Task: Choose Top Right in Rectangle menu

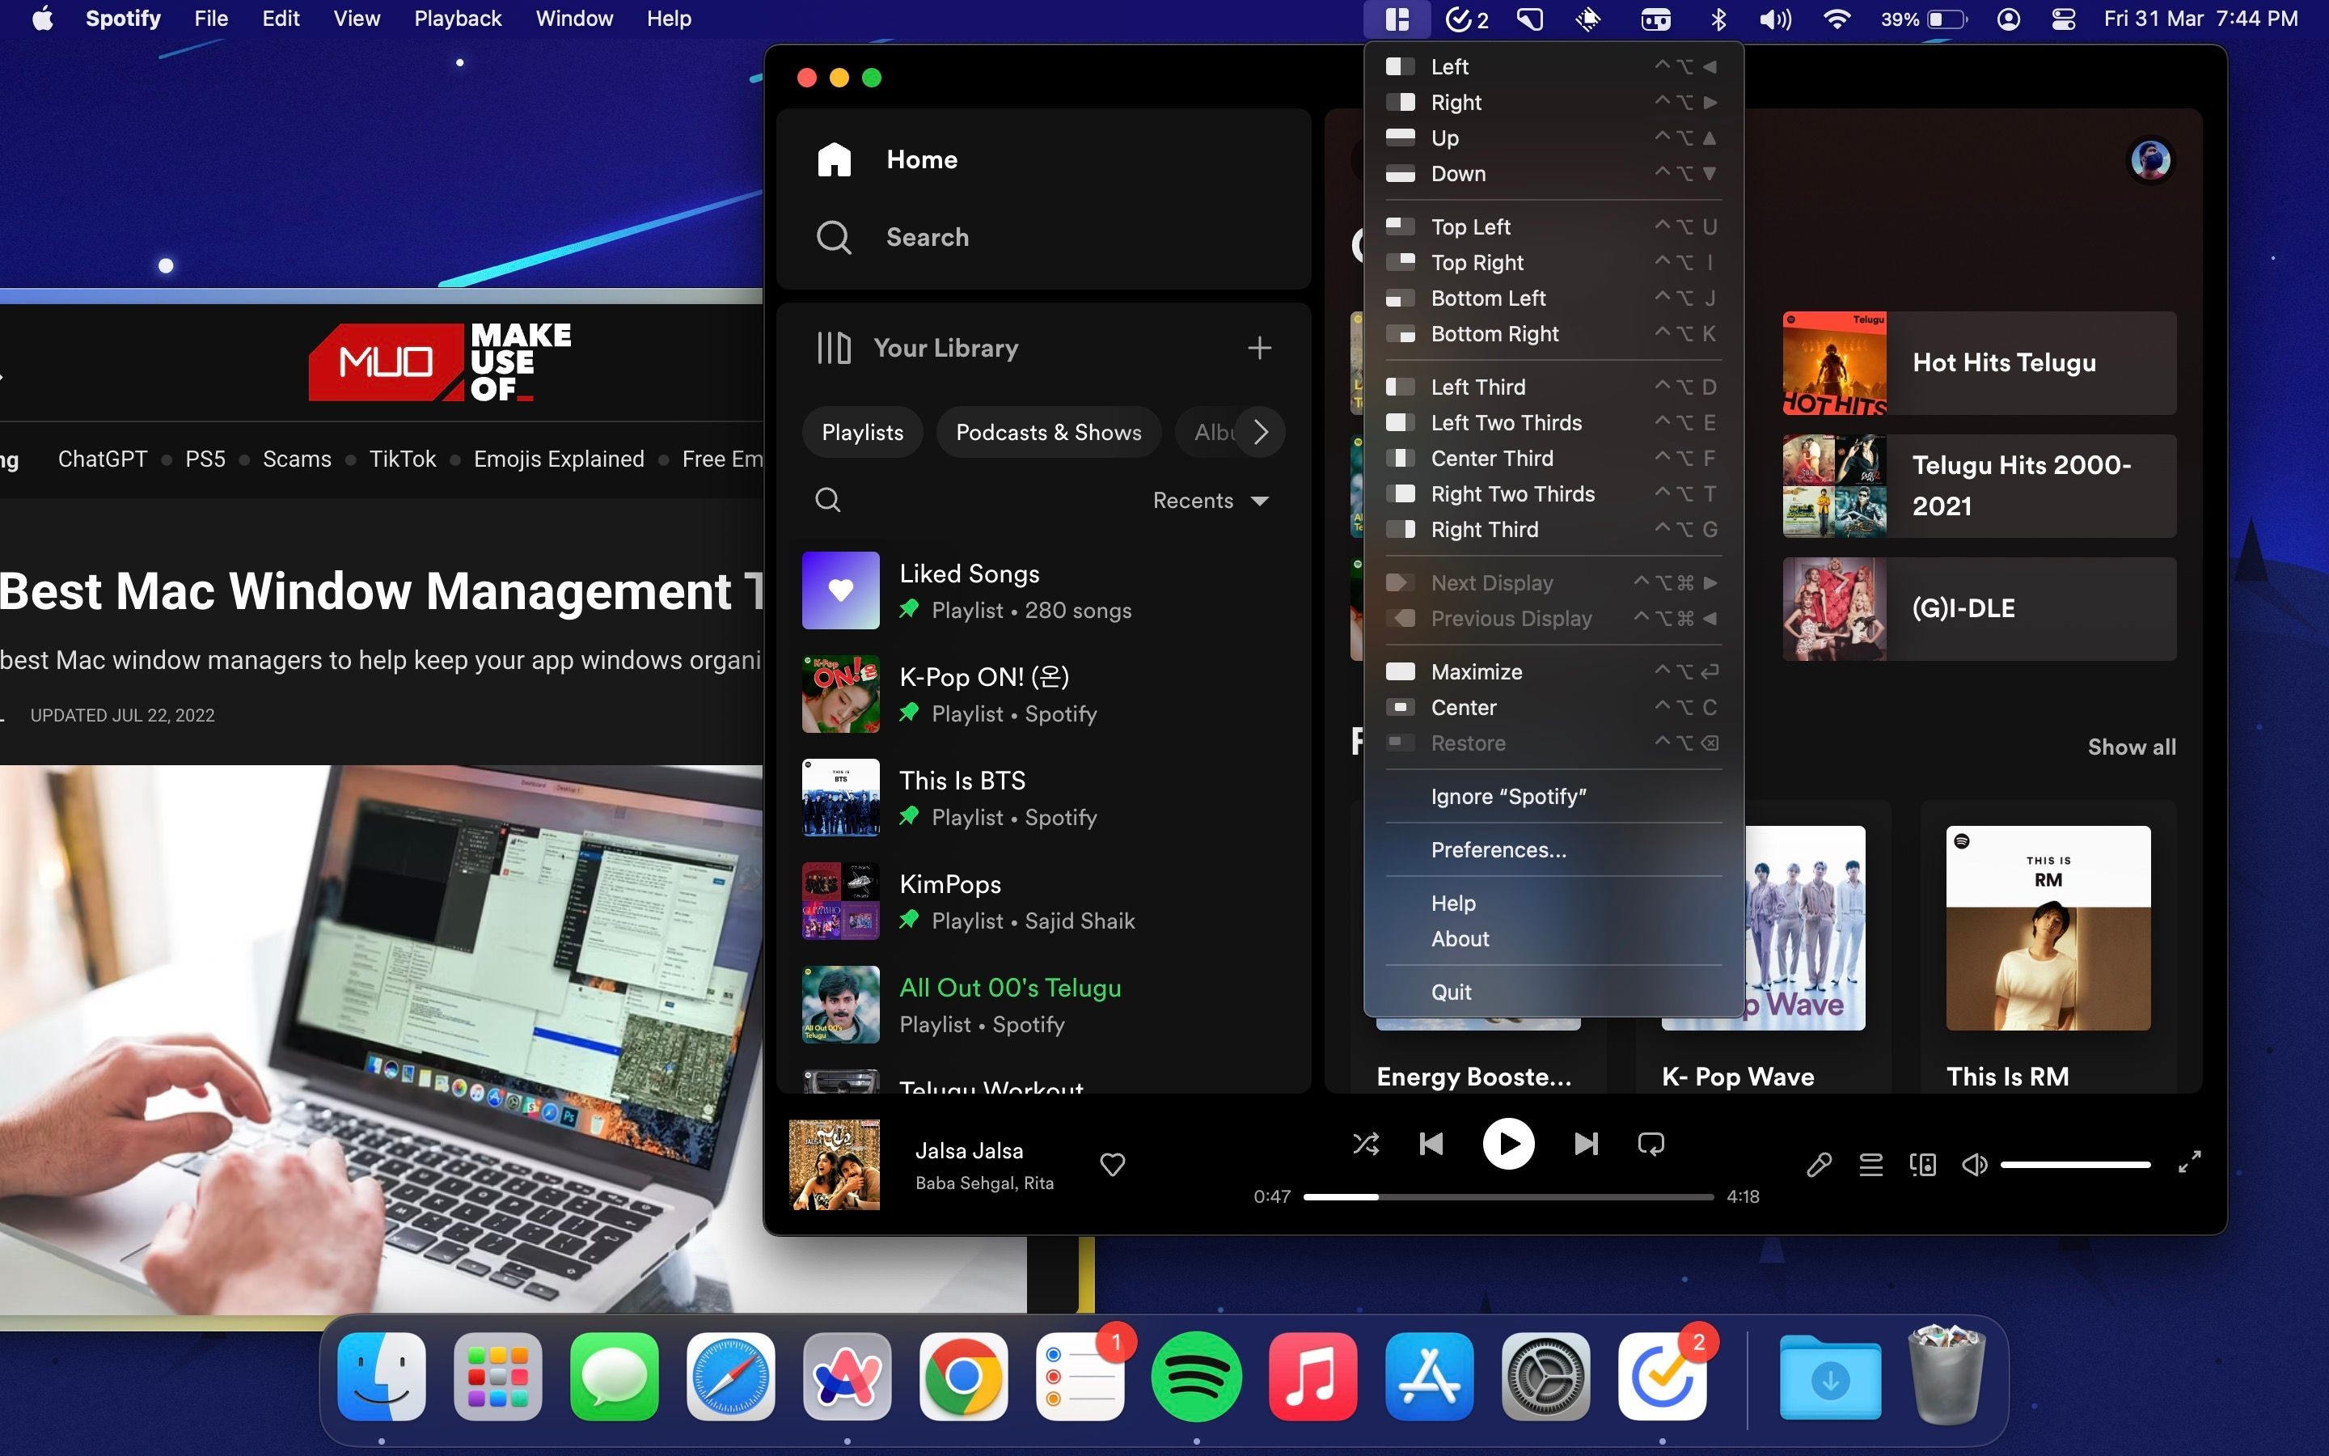Action: tap(1553, 263)
